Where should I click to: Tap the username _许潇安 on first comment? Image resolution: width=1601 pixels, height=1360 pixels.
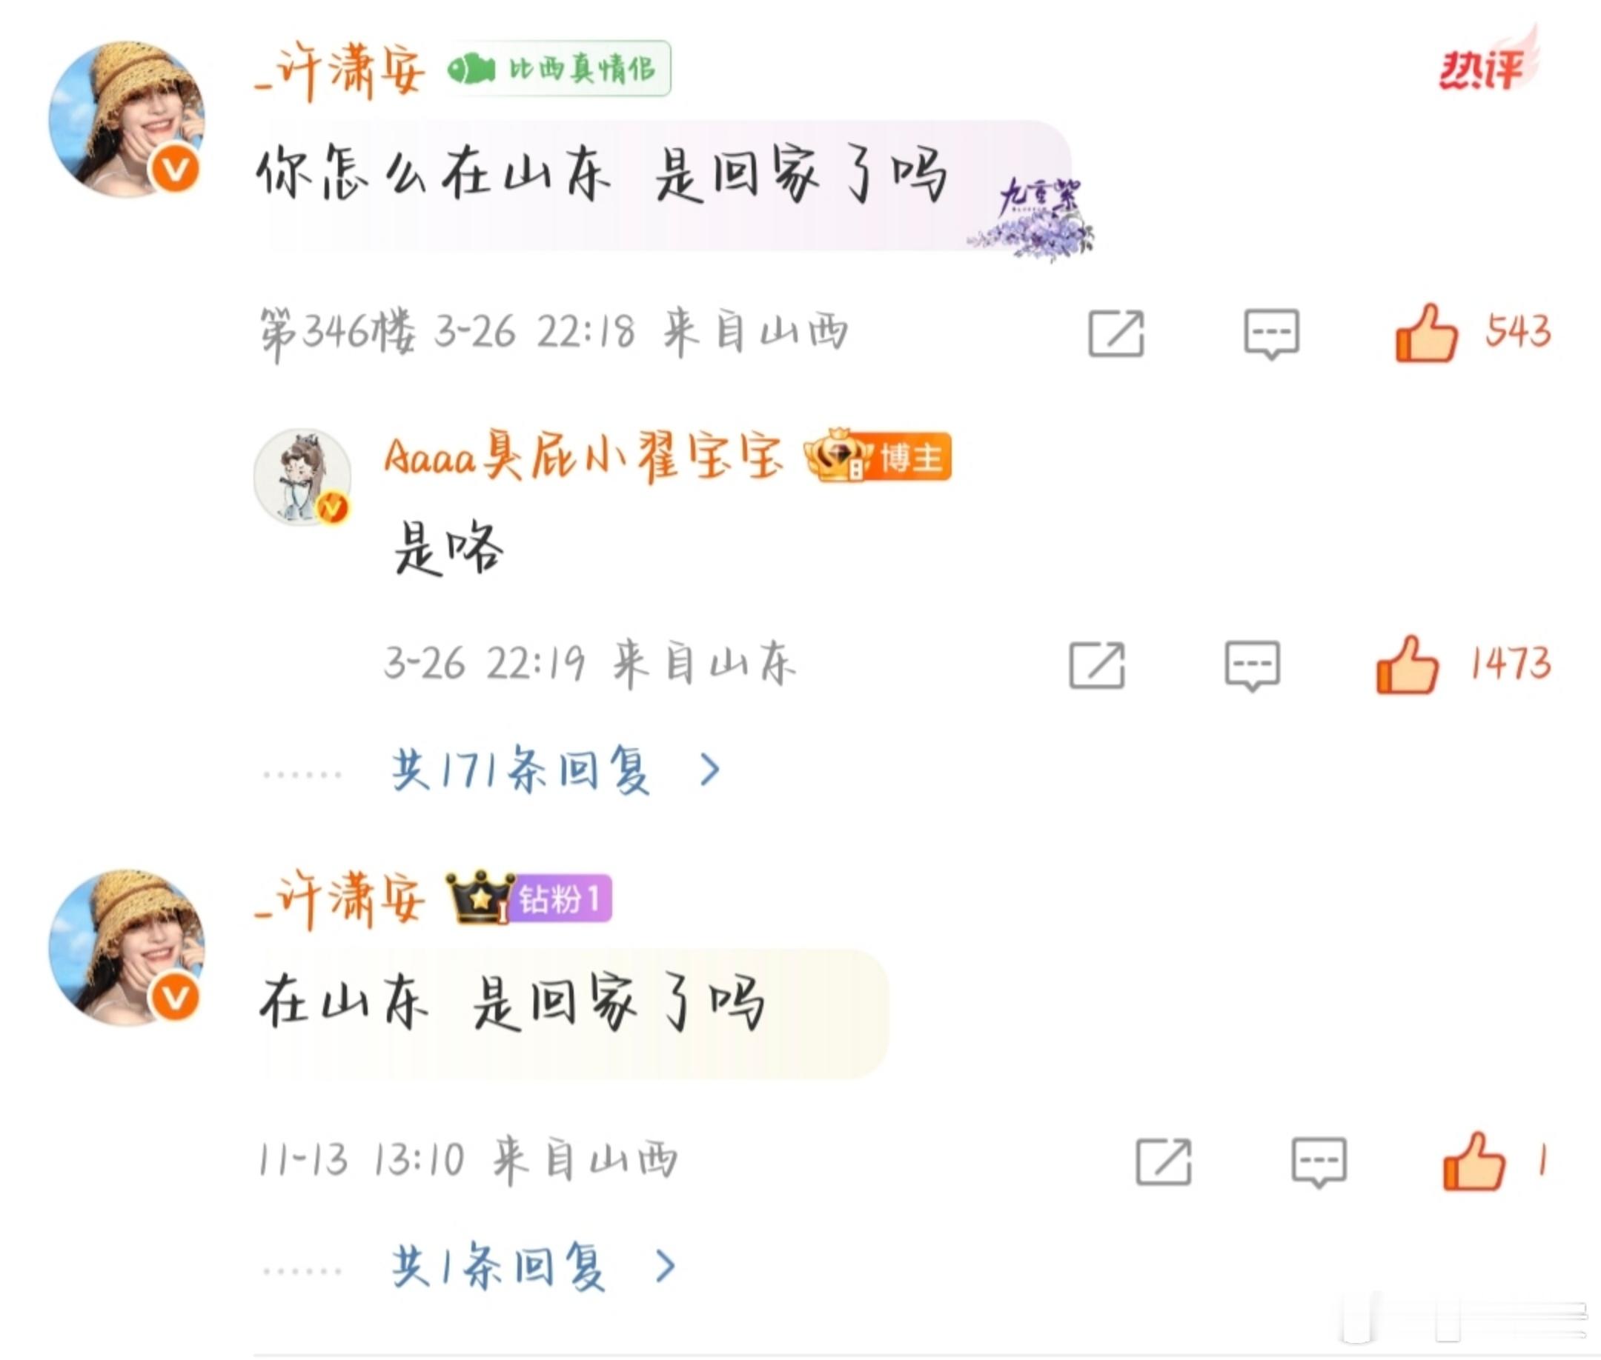[x=340, y=72]
